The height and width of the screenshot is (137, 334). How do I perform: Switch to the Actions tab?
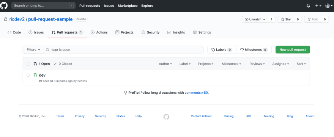click(x=99, y=32)
